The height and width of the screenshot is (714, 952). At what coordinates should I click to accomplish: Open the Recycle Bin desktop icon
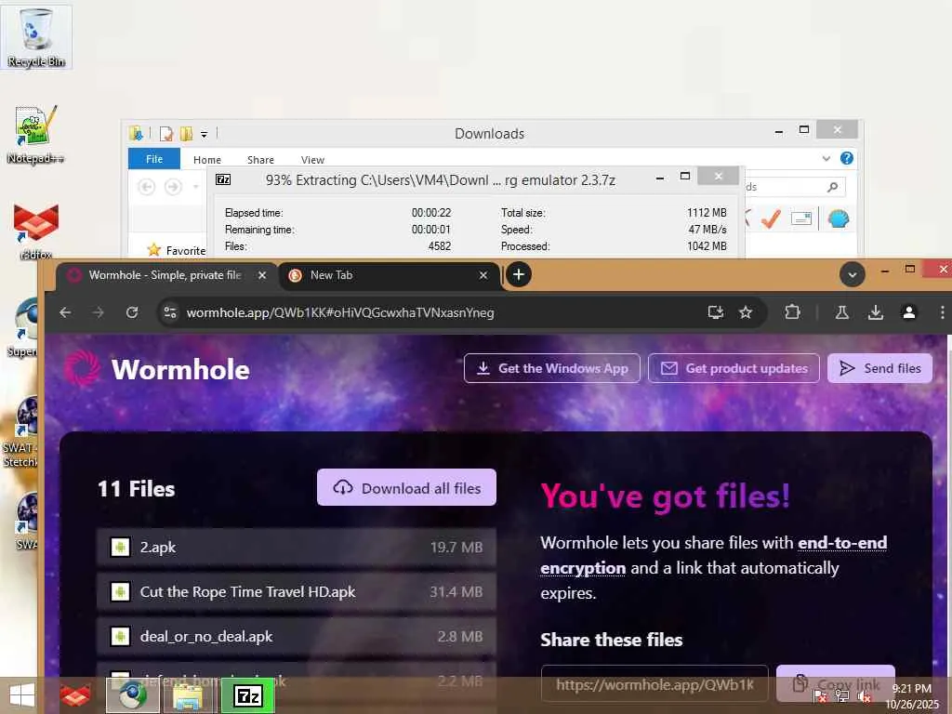coord(36,36)
